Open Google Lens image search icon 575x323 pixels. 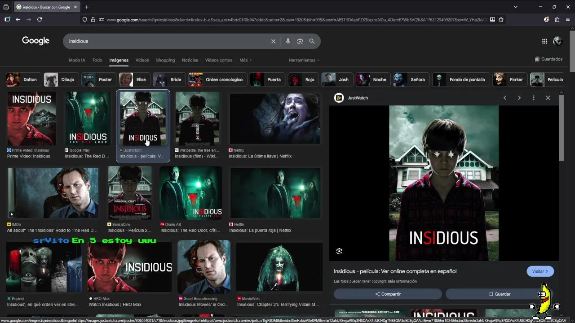point(300,41)
